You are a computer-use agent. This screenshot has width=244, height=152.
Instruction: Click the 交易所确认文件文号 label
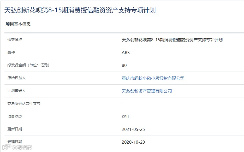coord(24,103)
